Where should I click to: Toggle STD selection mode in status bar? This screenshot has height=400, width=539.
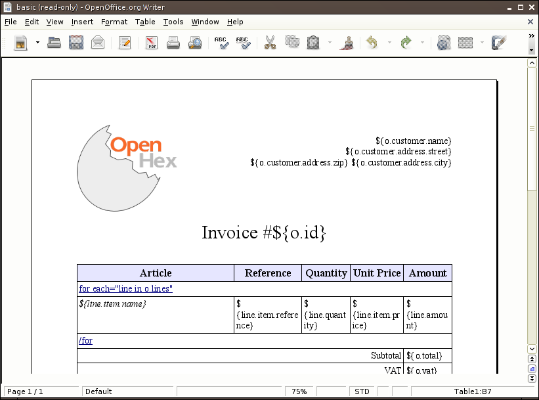(x=362, y=391)
